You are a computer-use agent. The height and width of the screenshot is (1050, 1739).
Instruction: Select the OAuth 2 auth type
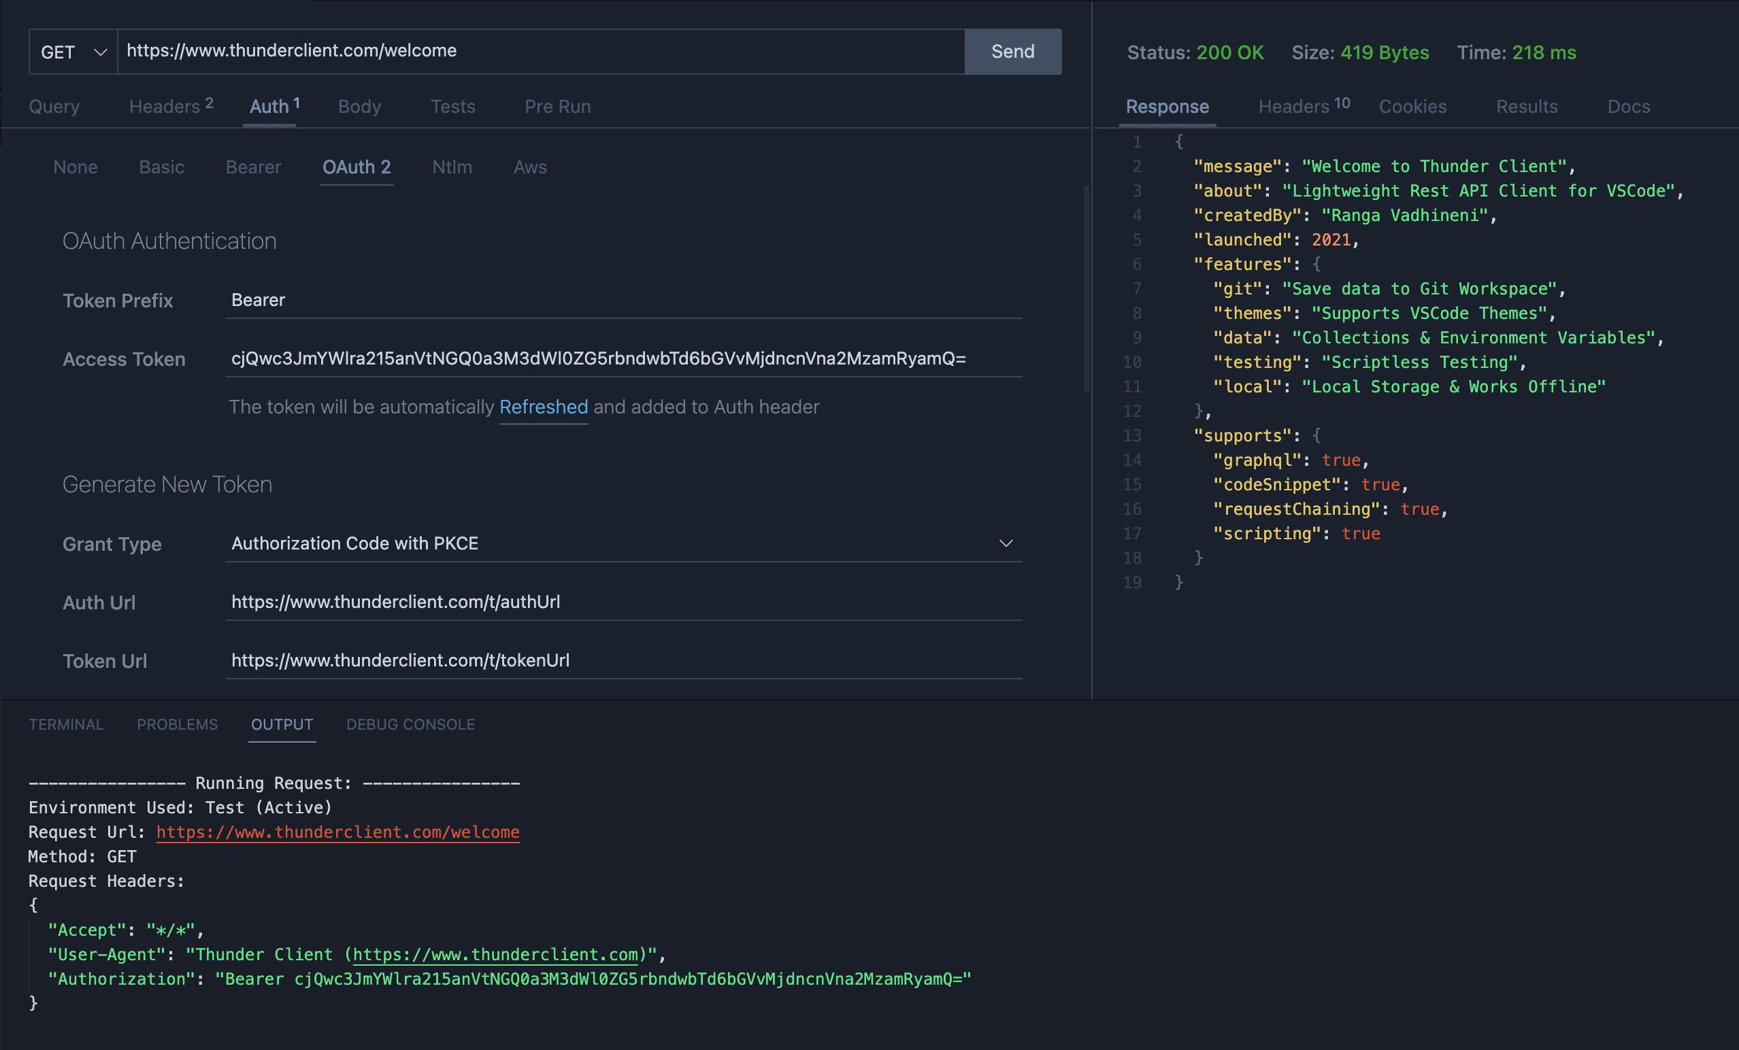click(357, 167)
